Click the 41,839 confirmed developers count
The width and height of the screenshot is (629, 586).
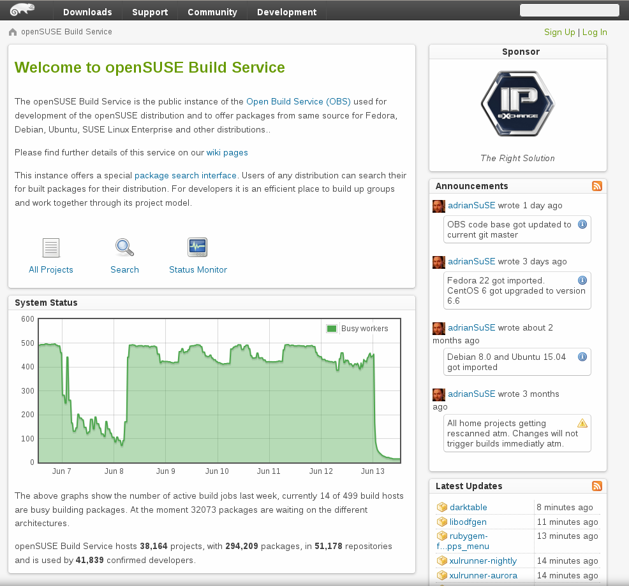89,560
